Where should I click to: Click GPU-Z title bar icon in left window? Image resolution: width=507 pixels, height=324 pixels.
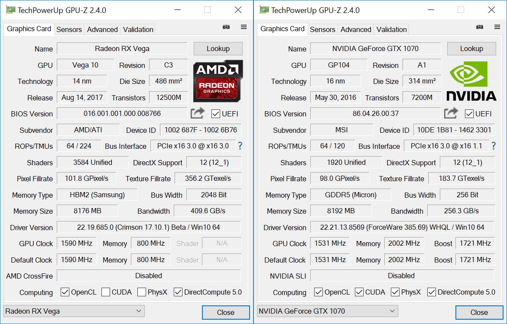click(11, 10)
